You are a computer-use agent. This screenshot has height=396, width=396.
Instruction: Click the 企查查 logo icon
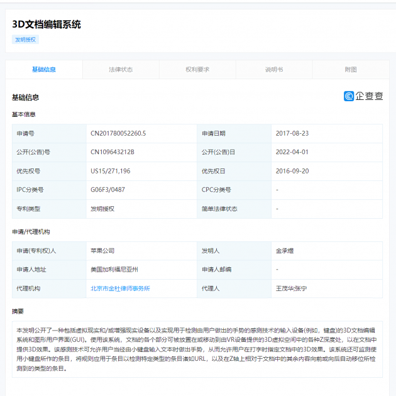click(348, 96)
